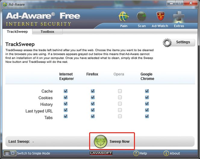Open the Ad-Watch navigation label
Image resolution: width=200 pixels, height=159 pixels.
160,26
